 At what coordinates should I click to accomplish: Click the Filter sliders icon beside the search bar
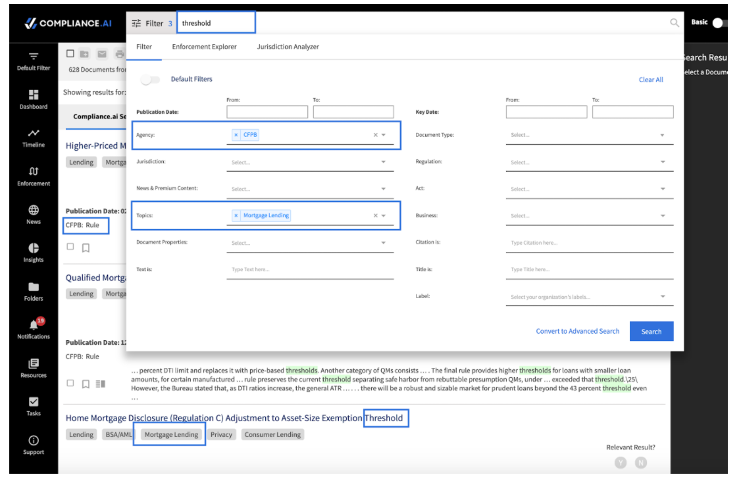(136, 23)
